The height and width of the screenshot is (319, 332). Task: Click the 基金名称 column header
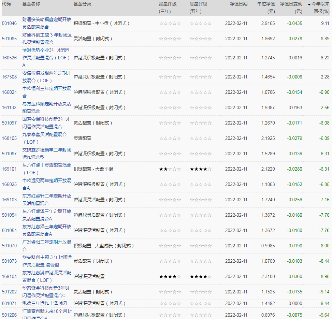(31, 4)
